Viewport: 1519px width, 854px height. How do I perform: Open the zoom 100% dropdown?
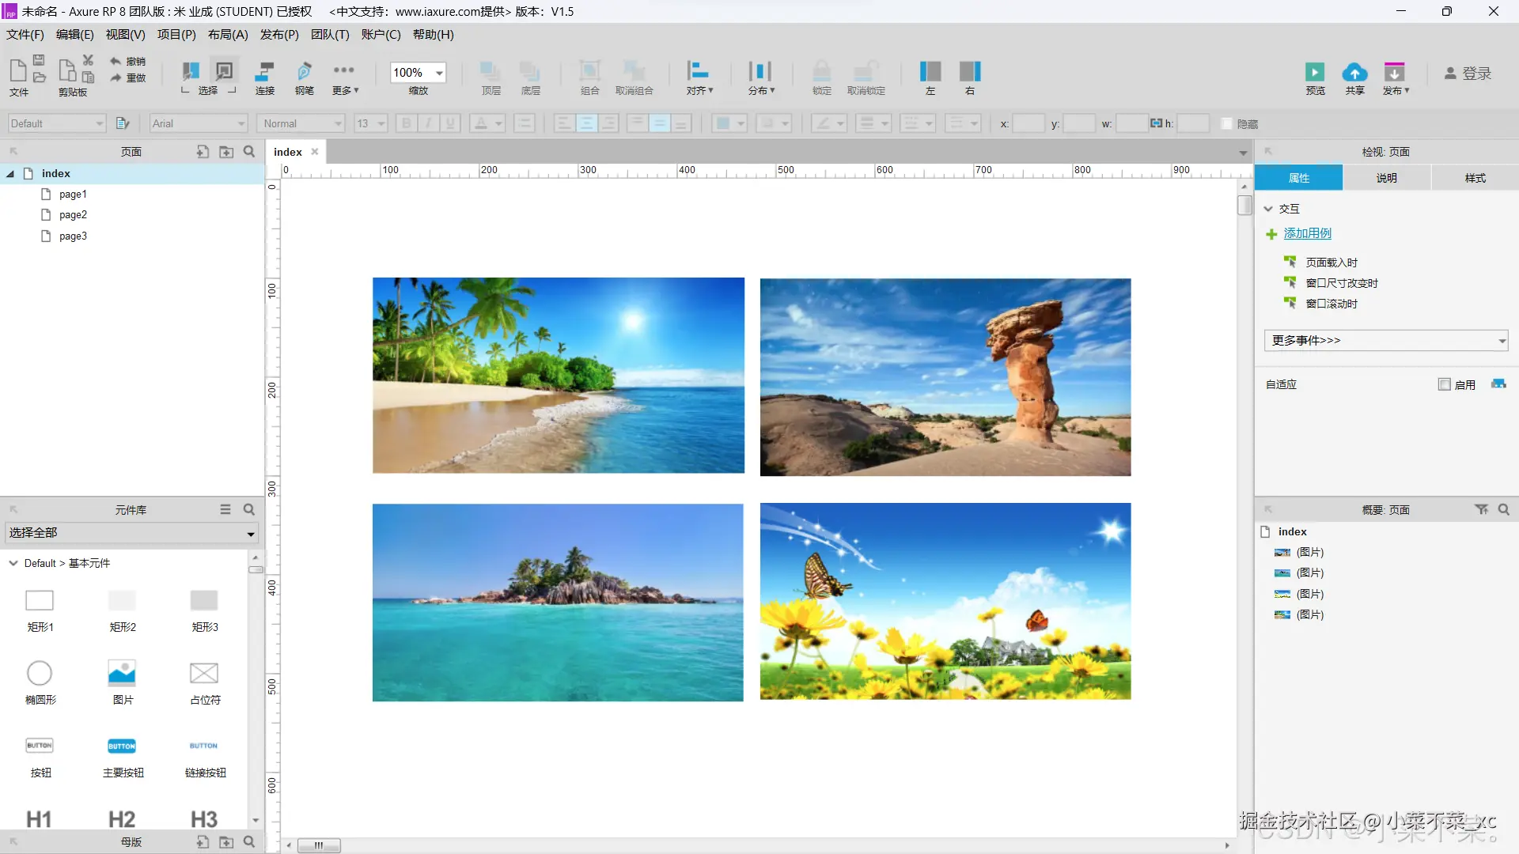(x=439, y=73)
